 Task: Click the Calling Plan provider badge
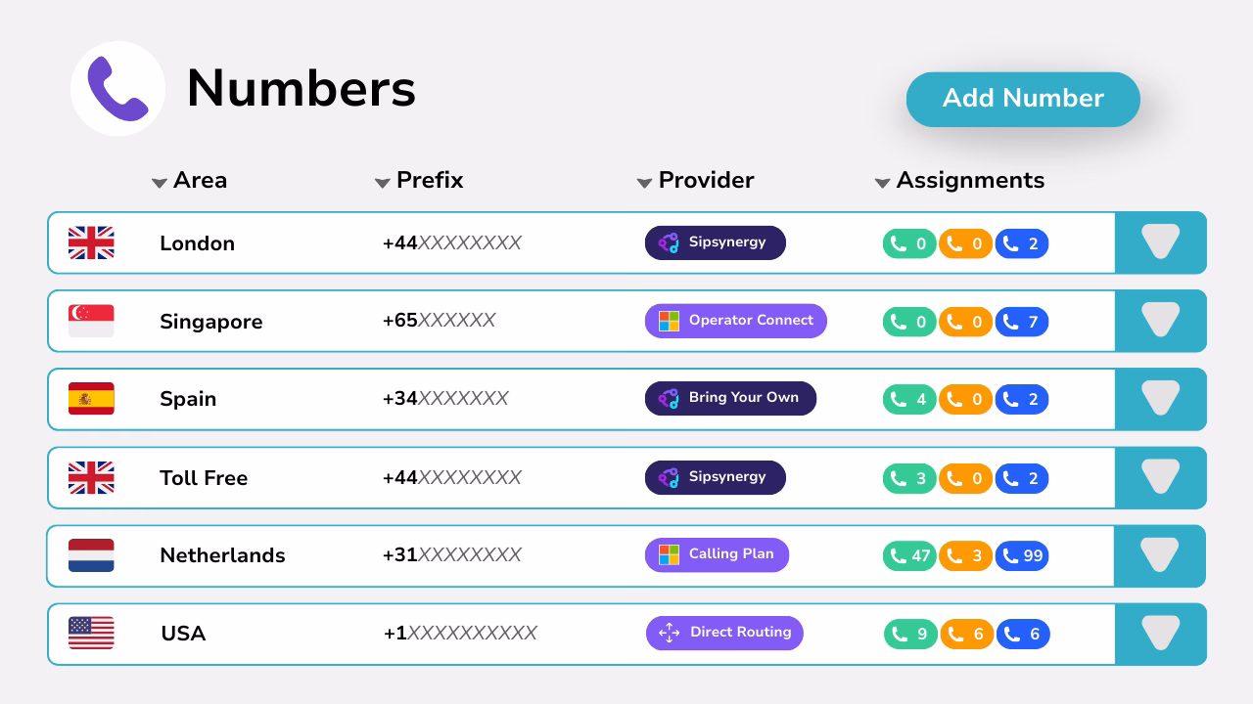(x=717, y=554)
